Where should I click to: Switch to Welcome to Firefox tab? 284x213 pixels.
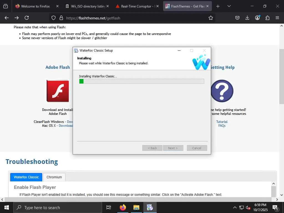coord(35,6)
